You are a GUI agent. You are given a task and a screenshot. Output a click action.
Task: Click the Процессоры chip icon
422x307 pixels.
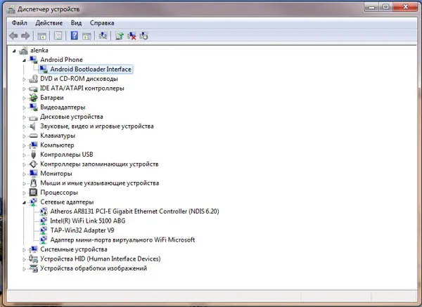coord(33,192)
